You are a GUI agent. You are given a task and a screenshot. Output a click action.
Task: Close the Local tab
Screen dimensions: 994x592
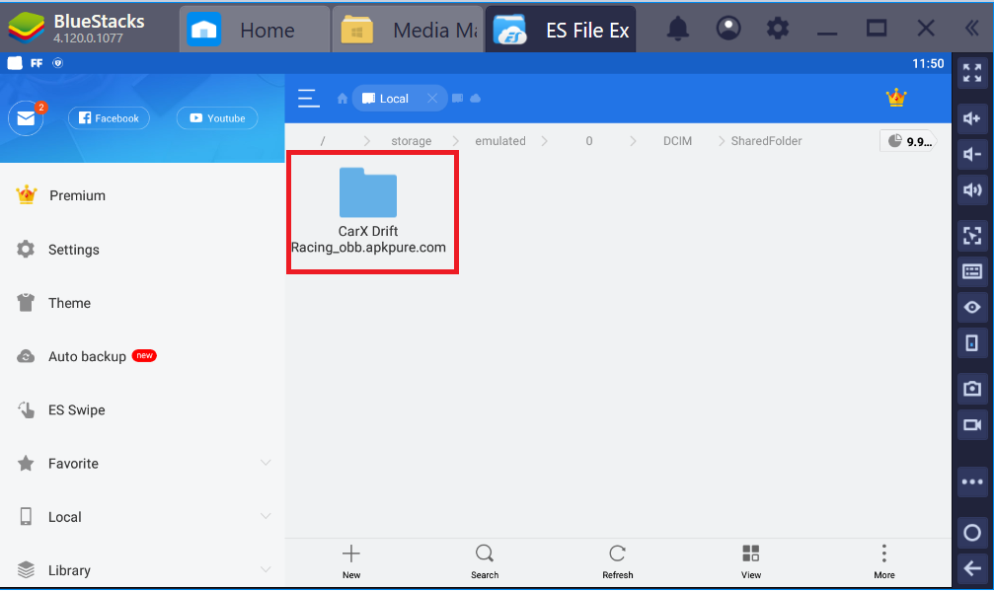pos(432,99)
